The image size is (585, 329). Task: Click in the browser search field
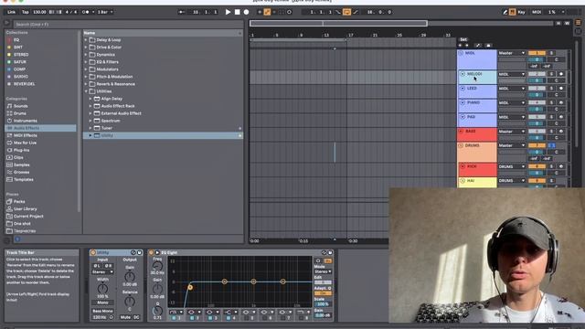point(128,25)
